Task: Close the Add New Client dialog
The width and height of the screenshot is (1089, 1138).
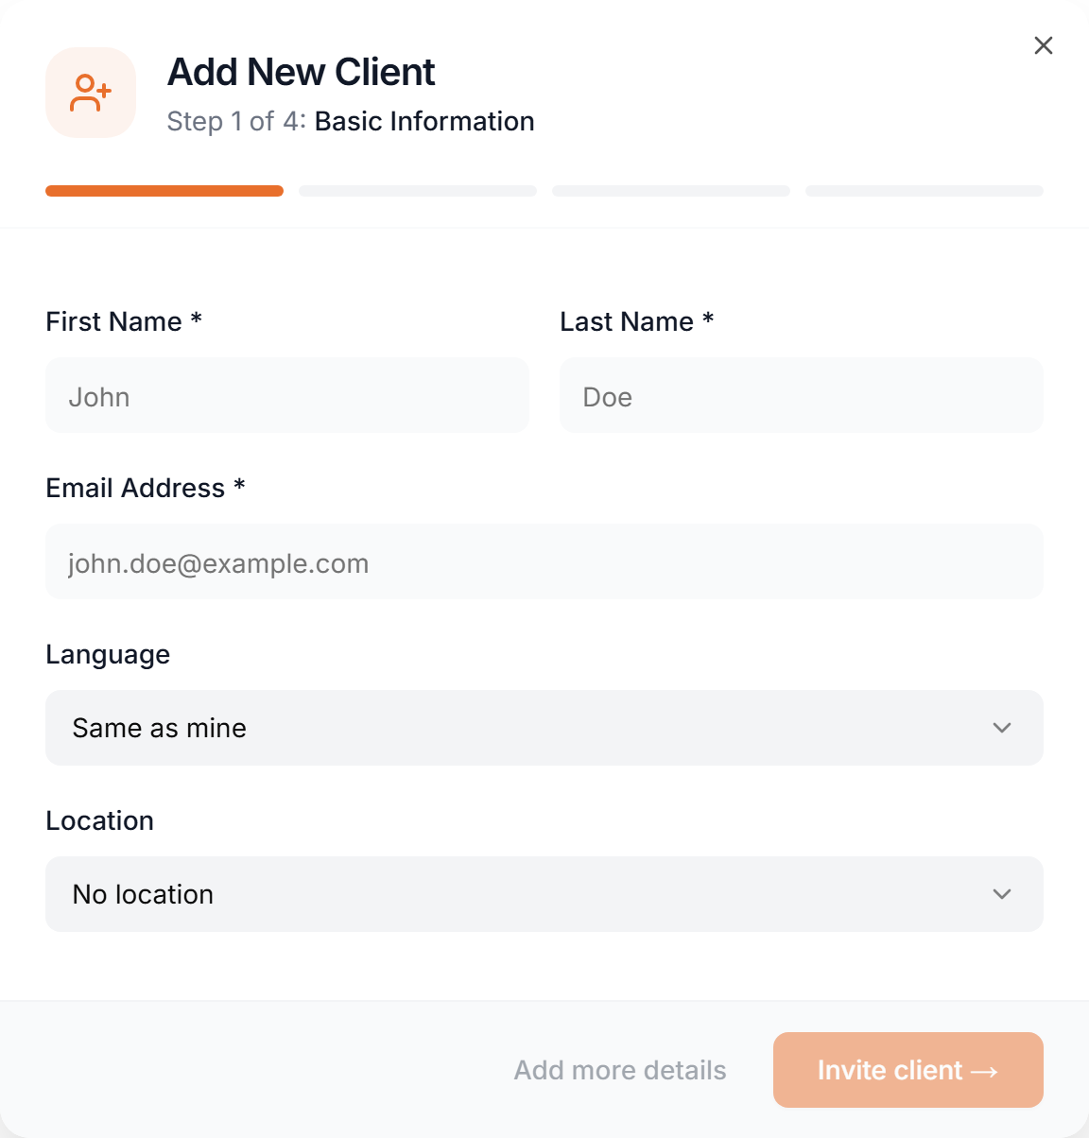Action: [x=1044, y=45]
